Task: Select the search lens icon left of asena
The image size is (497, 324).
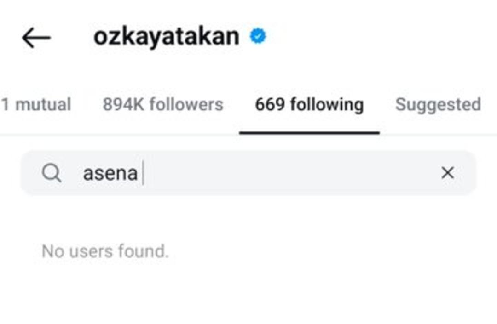Action: [x=52, y=173]
